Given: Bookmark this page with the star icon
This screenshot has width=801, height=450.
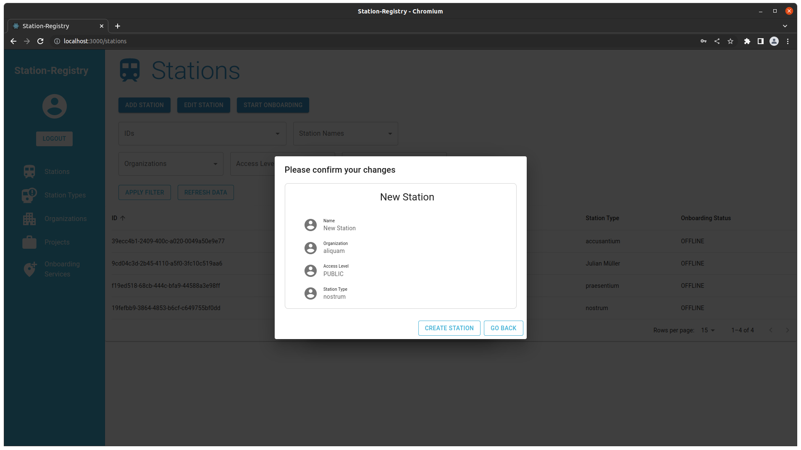Looking at the screenshot, I should [730, 41].
